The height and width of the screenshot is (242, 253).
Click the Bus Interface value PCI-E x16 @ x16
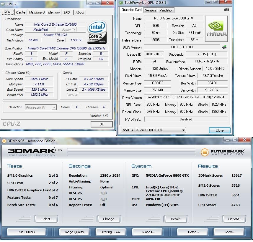pyautogui.click(x=207, y=61)
